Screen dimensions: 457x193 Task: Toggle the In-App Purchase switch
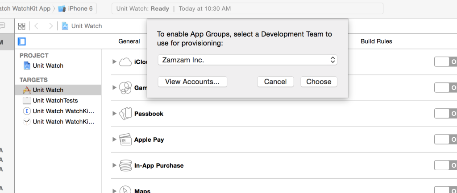tap(445, 165)
